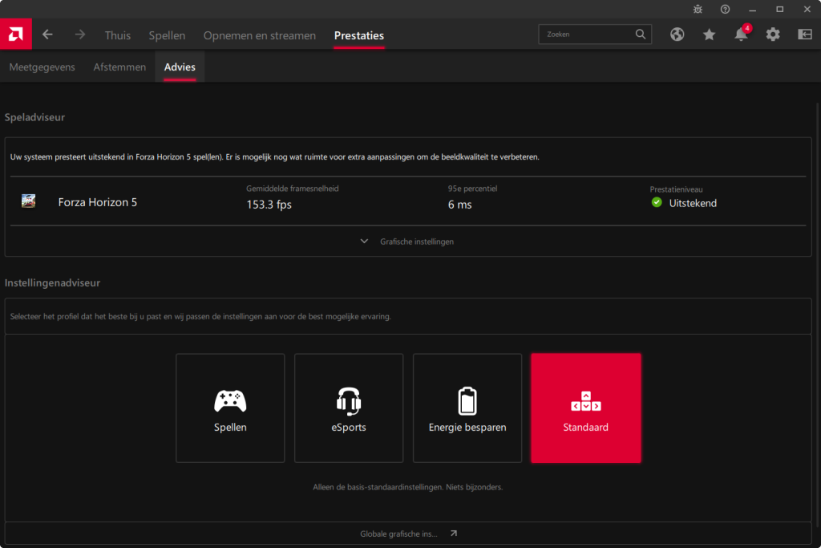Open the help question mark icon

(725, 10)
